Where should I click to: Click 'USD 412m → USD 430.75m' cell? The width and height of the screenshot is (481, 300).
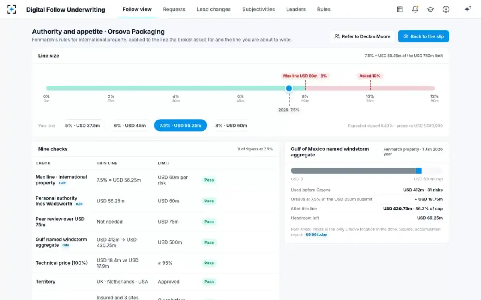(x=117, y=242)
